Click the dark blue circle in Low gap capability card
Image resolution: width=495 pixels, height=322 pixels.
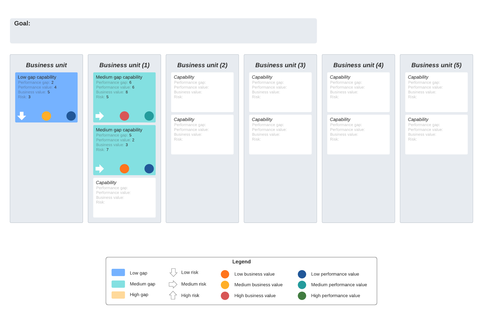tap(71, 116)
